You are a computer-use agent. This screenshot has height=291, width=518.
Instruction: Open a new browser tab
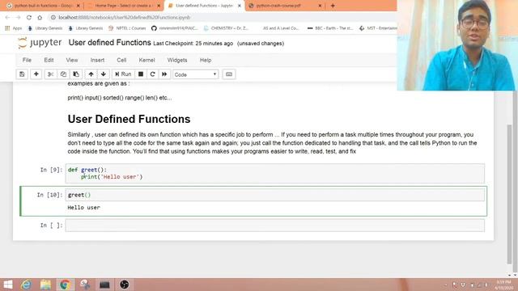point(333,6)
